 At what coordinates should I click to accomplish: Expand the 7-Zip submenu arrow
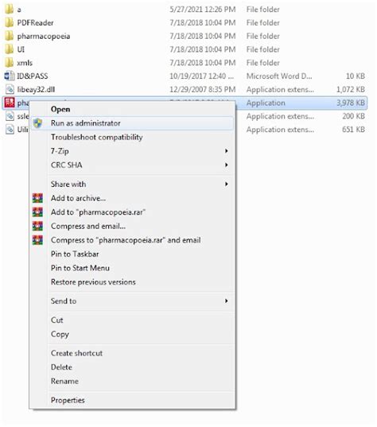click(x=227, y=151)
